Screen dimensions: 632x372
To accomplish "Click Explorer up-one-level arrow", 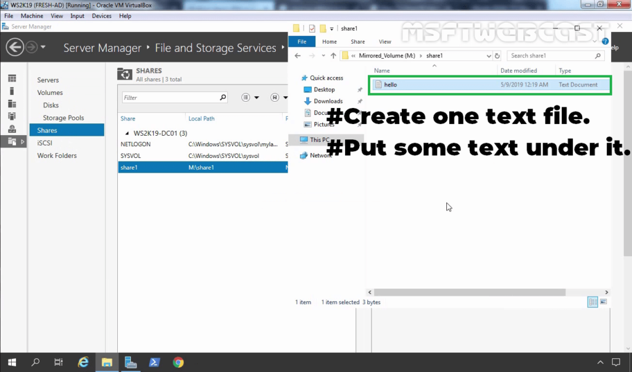I will (x=333, y=56).
